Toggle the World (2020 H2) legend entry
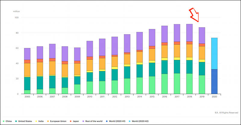This screenshot has height=125, width=241. (139, 121)
